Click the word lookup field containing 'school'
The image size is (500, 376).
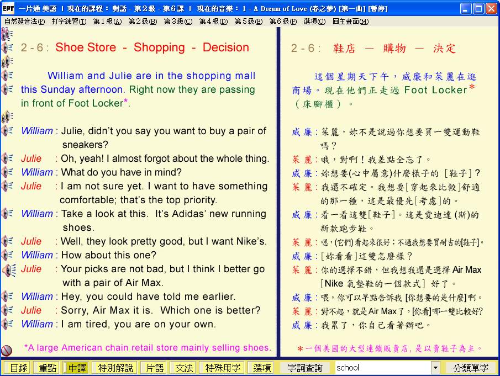382,368
